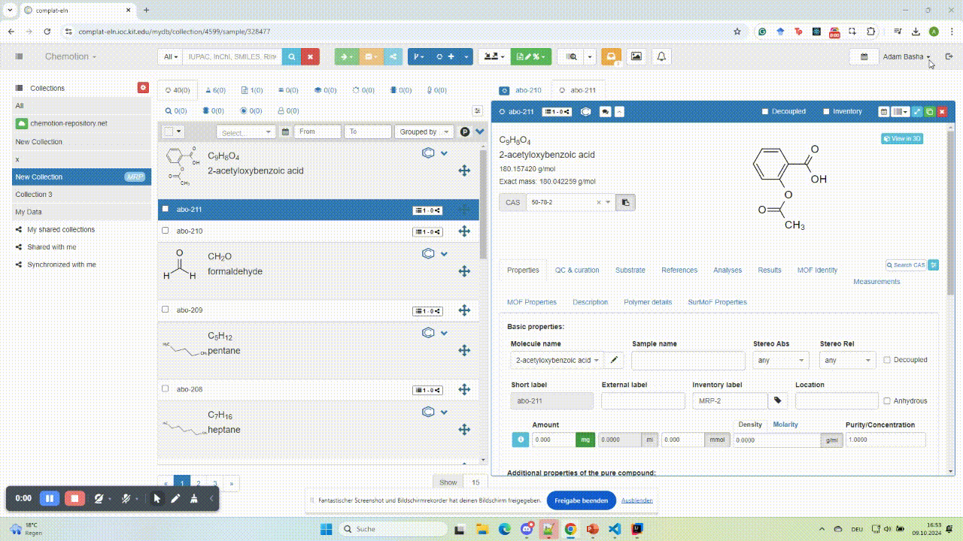Switch to the Analyses tab
The width and height of the screenshot is (963, 541).
(x=727, y=270)
